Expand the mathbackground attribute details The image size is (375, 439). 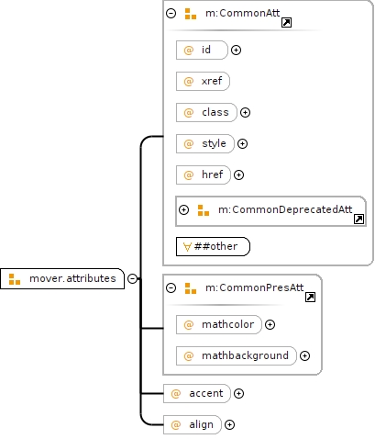(x=304, y=355)
